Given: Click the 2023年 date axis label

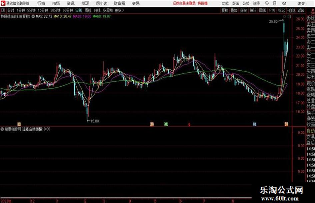Looking at the screenshot, I should tap(6, 201).
